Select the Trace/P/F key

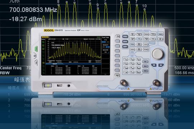click(x=133, y=39)
